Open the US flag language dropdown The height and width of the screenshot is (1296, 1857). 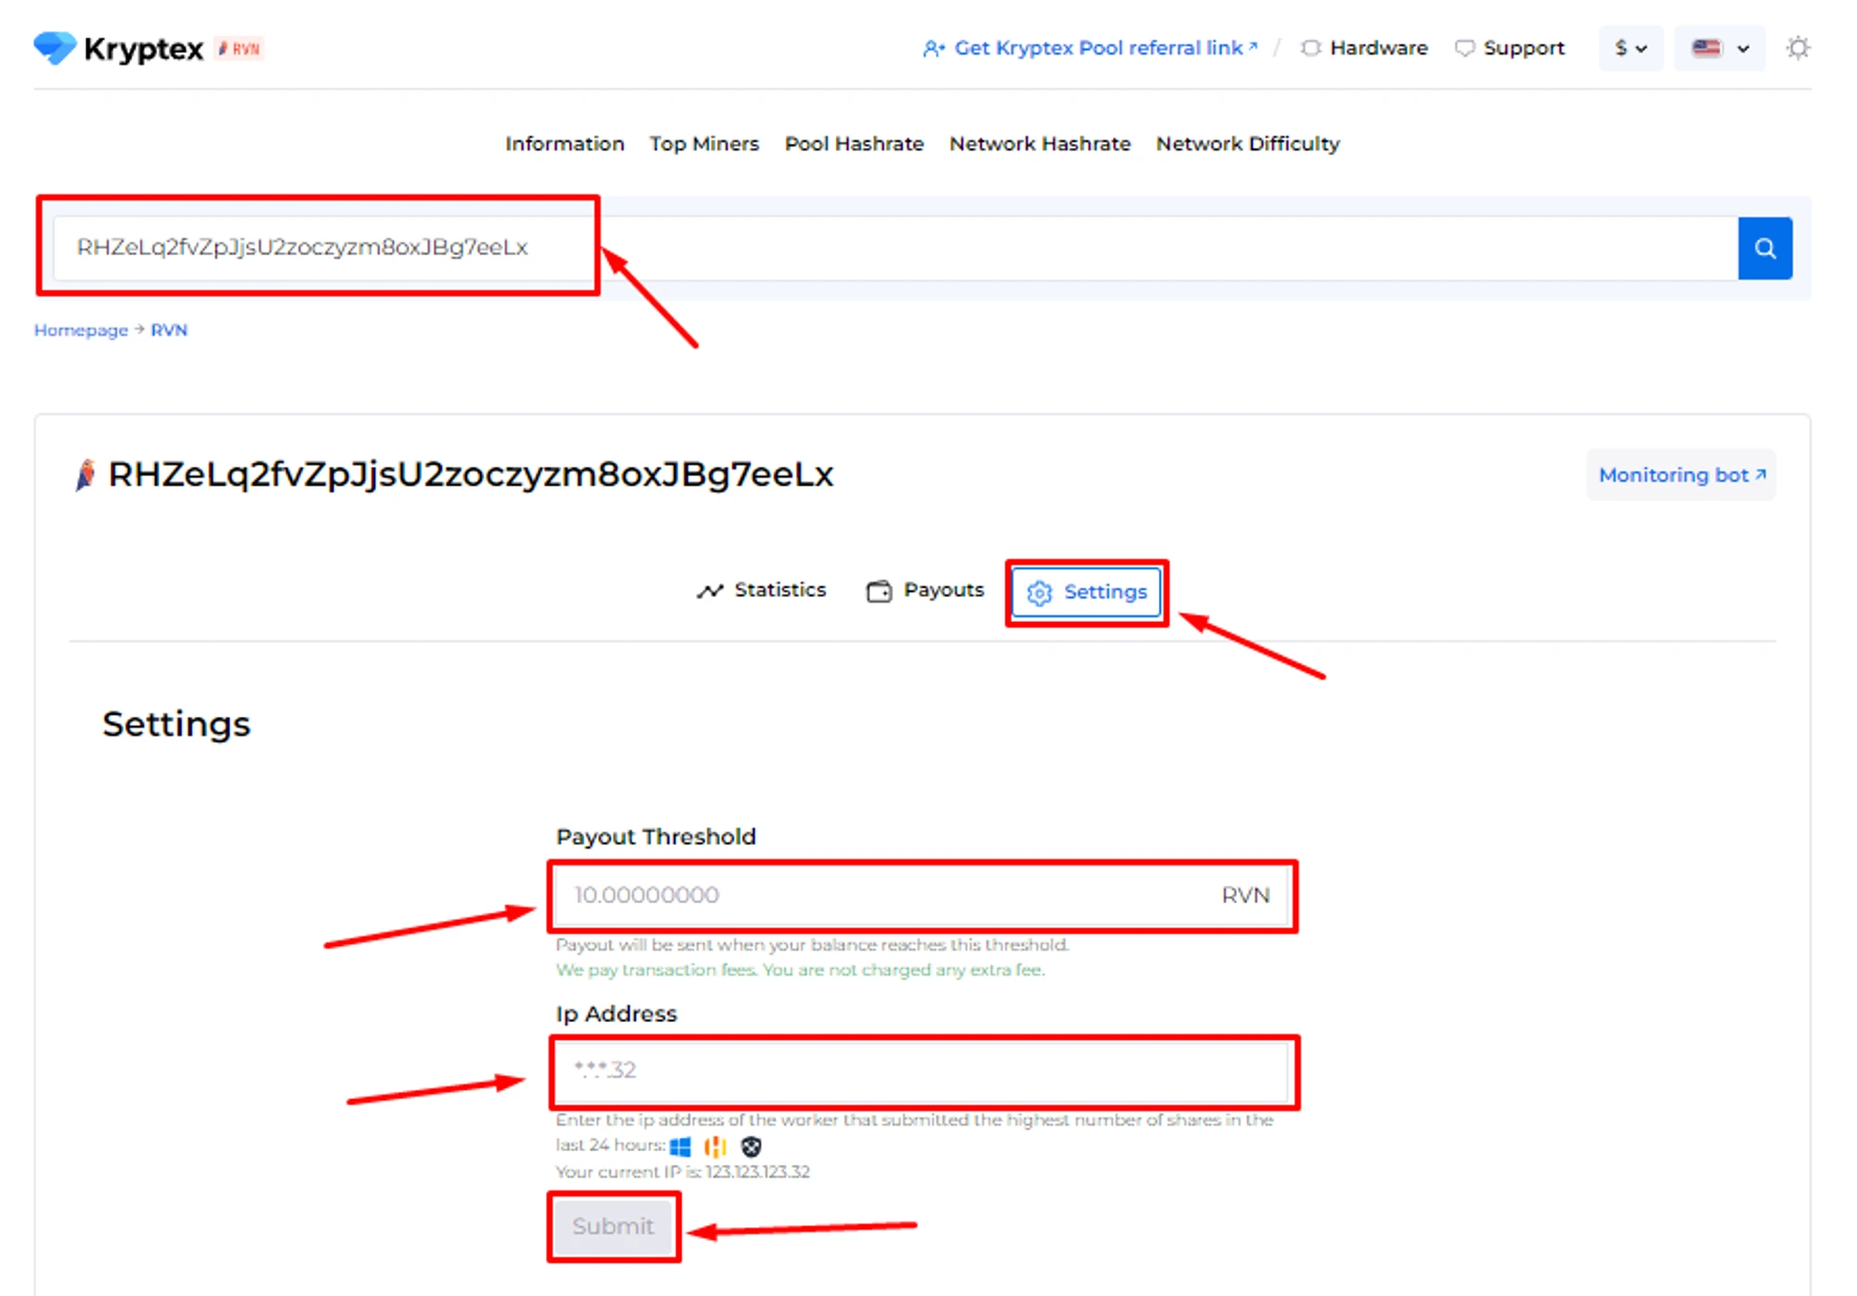coord(1720,48)
